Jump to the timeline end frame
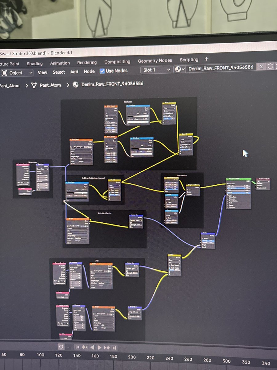Viewport: 277px width, 370px height. [x=114, y=348]
